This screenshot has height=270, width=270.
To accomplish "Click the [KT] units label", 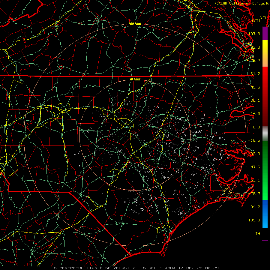I will (x=256, y=21).
